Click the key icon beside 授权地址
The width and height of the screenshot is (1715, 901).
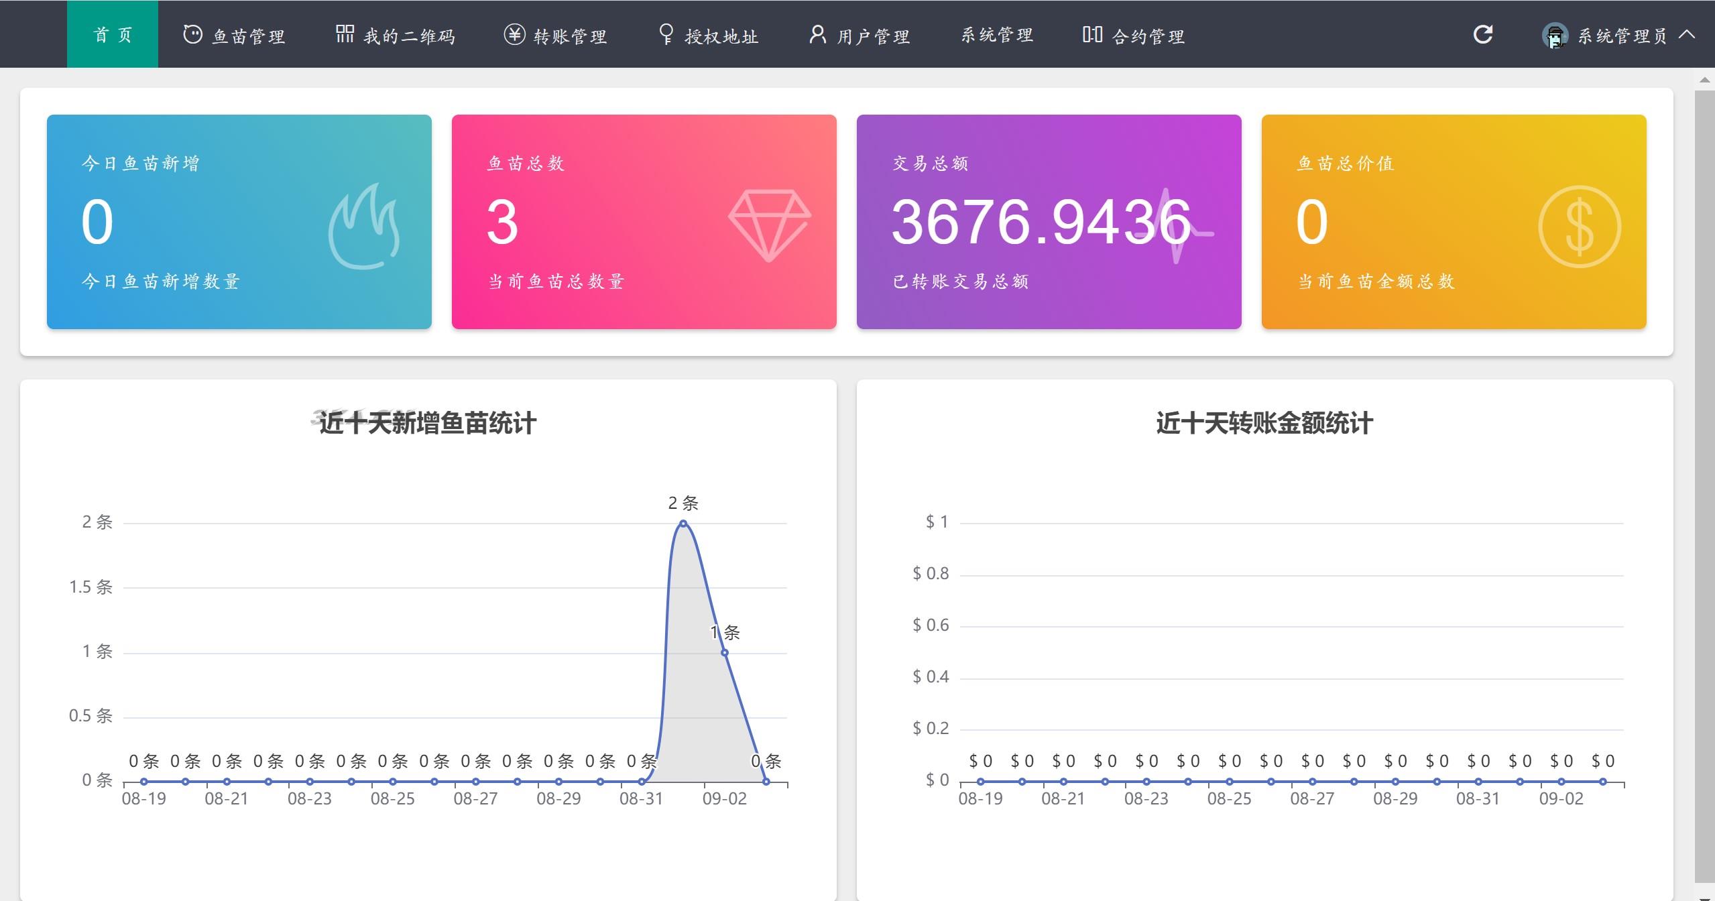point(666,35)
